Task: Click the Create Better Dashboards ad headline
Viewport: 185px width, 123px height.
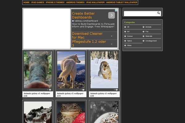Action: point(83,15)
